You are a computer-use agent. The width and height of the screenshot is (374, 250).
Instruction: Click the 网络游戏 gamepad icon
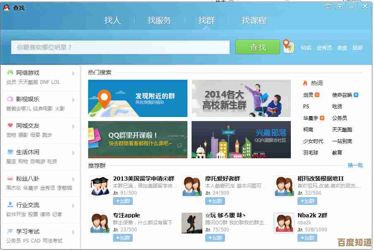click(10, 73)
